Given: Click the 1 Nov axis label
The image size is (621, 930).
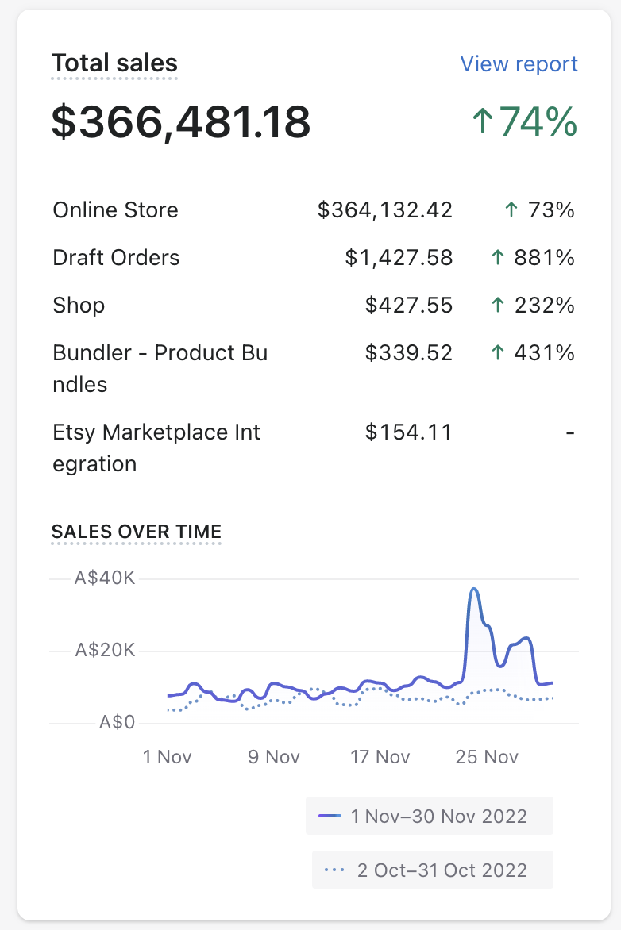Looking at the screenshot, I should coord(167,757).
